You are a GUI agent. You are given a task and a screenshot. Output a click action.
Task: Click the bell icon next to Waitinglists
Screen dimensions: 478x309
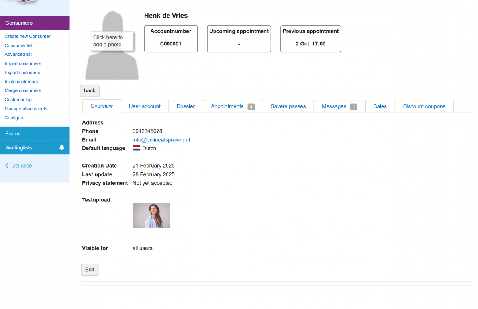click(x=62, y=147)
